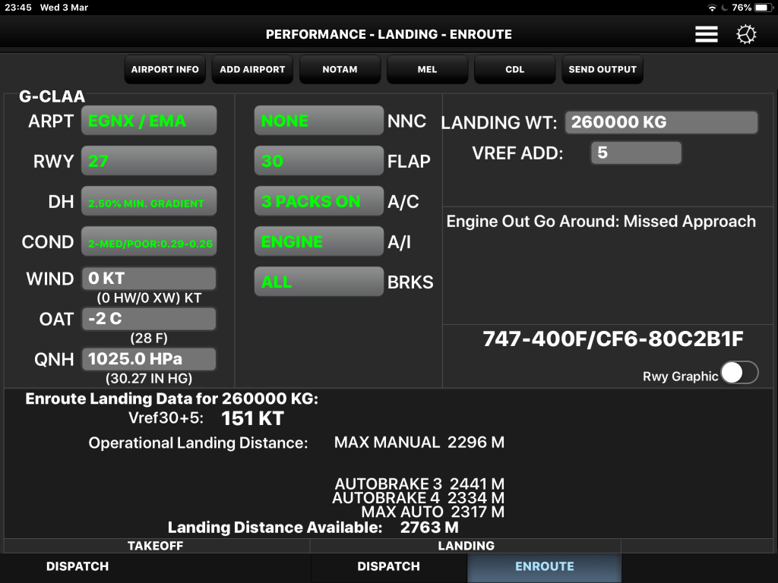Toggle the Rwy Graphic switch
Screen dimensions: 778x583
pyautogui.click(x=739, y=373)
